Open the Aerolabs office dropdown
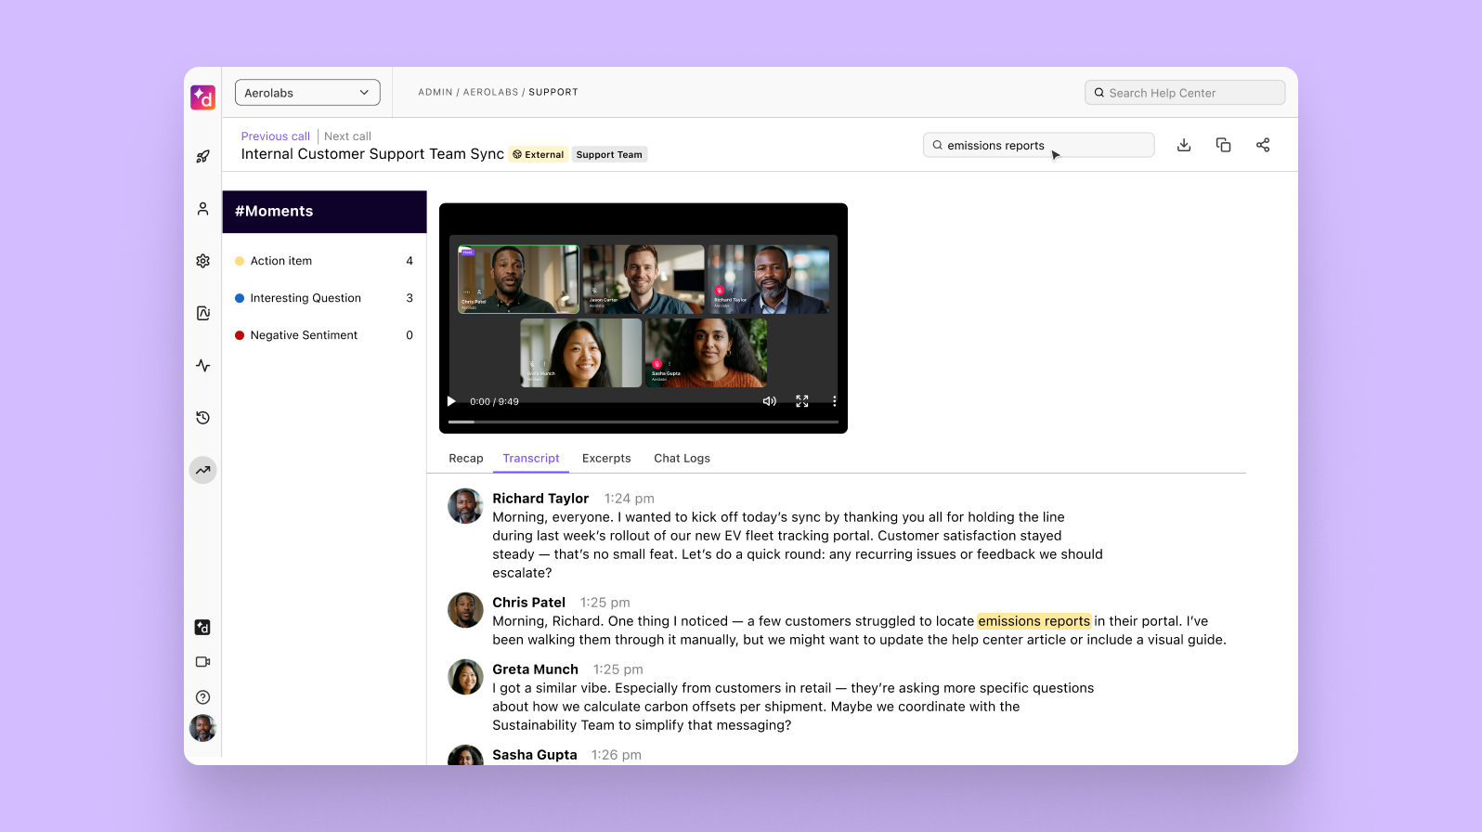This screenshot has width=1482, height=832. pyautogui.click(x=307, y=93)
